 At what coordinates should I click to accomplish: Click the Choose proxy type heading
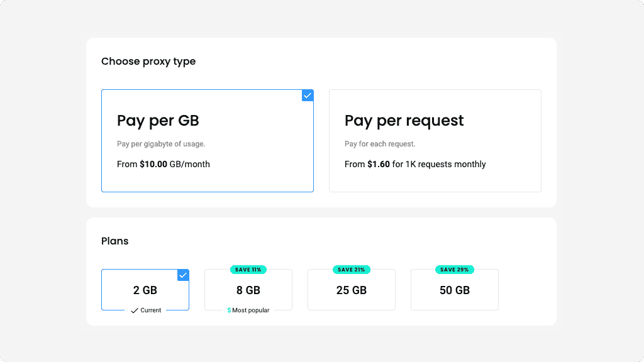(x=148, y=62)
